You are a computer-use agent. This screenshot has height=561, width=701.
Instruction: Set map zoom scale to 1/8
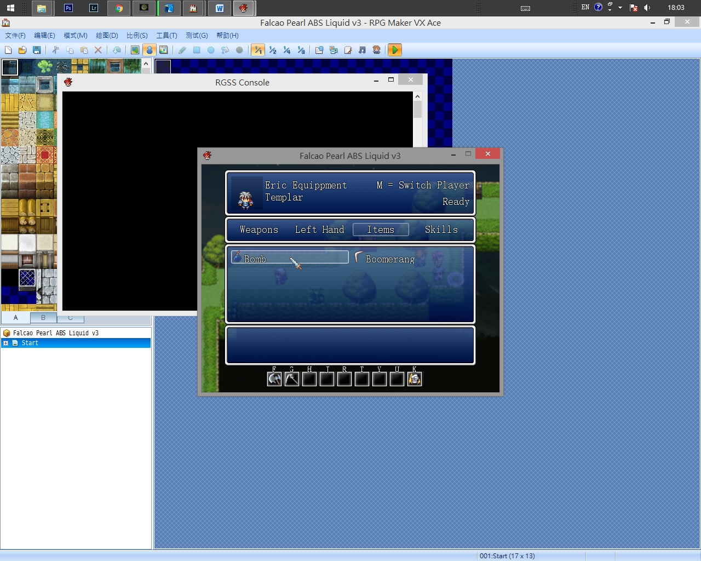(301, 50)
